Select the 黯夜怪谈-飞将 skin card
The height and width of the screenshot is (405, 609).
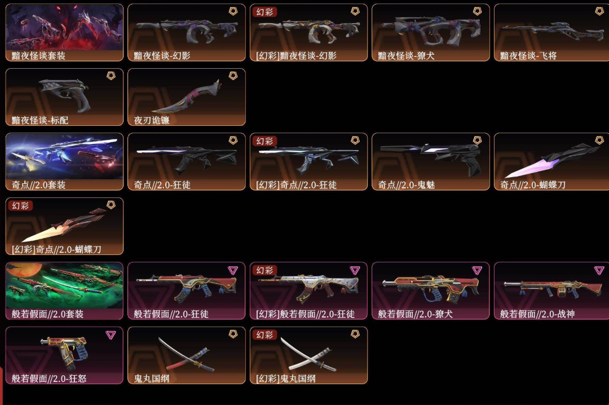click(x=551, y=32)
